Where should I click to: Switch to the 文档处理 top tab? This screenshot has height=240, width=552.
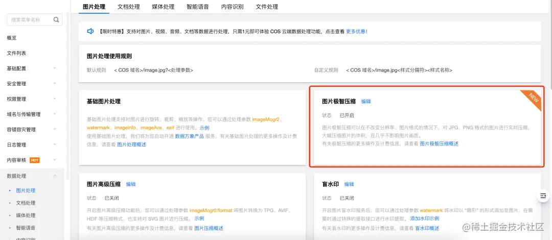coord(128,7)
